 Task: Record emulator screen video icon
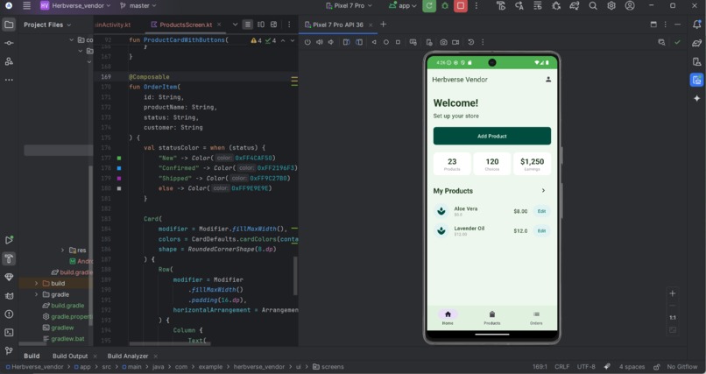[x=455, y=42]
